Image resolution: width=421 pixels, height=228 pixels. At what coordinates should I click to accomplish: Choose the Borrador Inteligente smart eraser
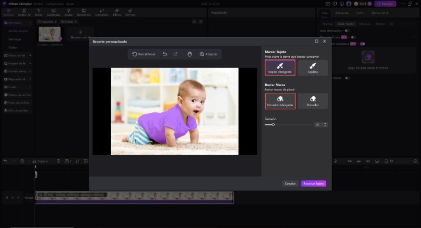pos(279,101)
